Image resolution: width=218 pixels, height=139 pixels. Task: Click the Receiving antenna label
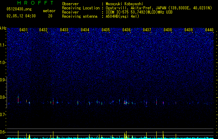[80, 16]
